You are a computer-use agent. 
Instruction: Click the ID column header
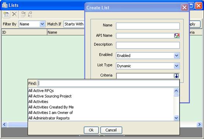click(x=24, y=32)
